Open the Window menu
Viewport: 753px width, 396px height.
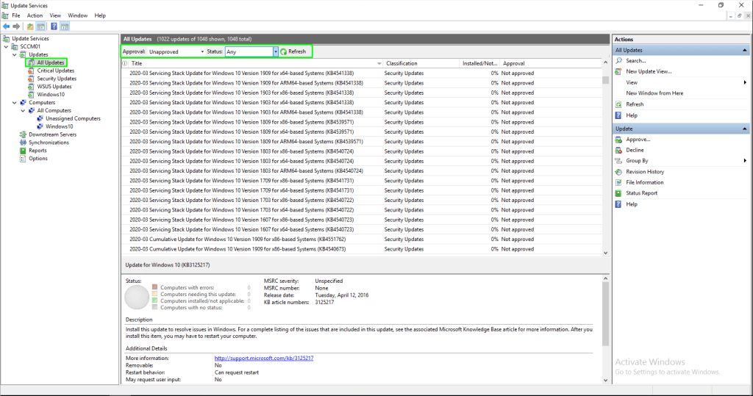(76, 15)
